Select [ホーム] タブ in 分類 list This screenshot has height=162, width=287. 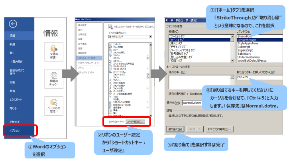pyautogui.click(x=200, y=40)
